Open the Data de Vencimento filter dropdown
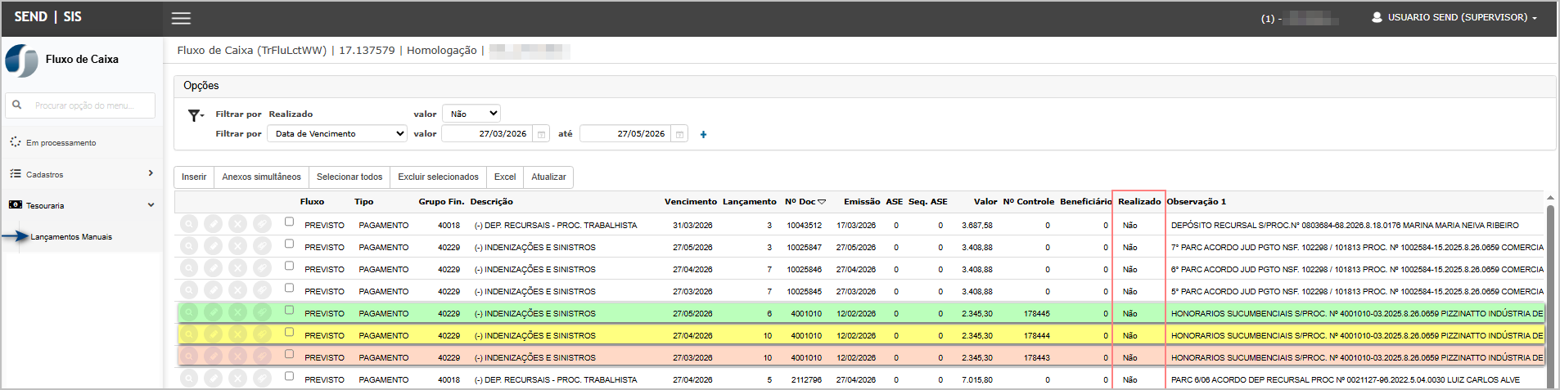1560x390 pixels. [337, 133]
